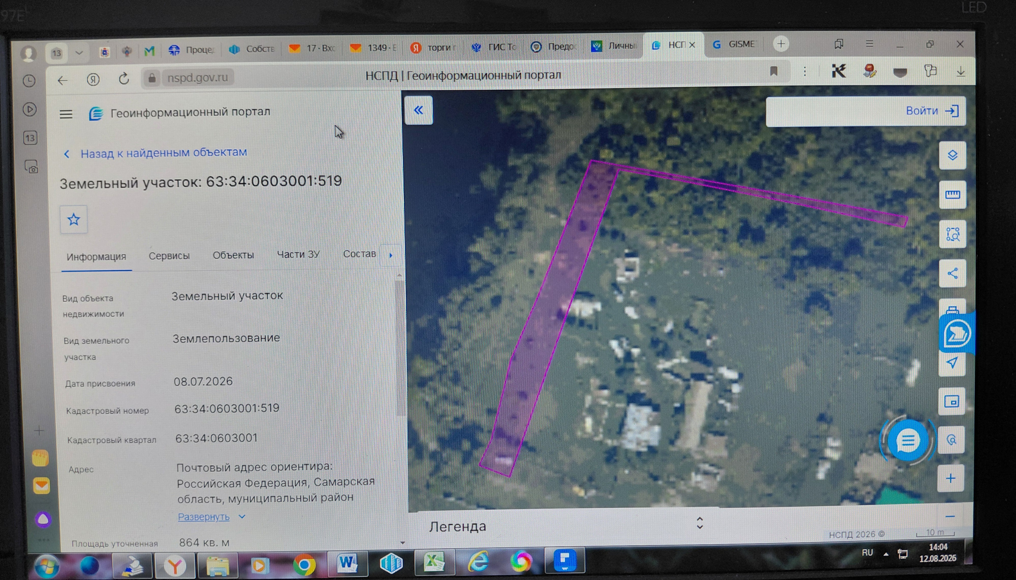Select the Состав tab
This screenshot has height=580, width=1016.
(x=360, y=254)
